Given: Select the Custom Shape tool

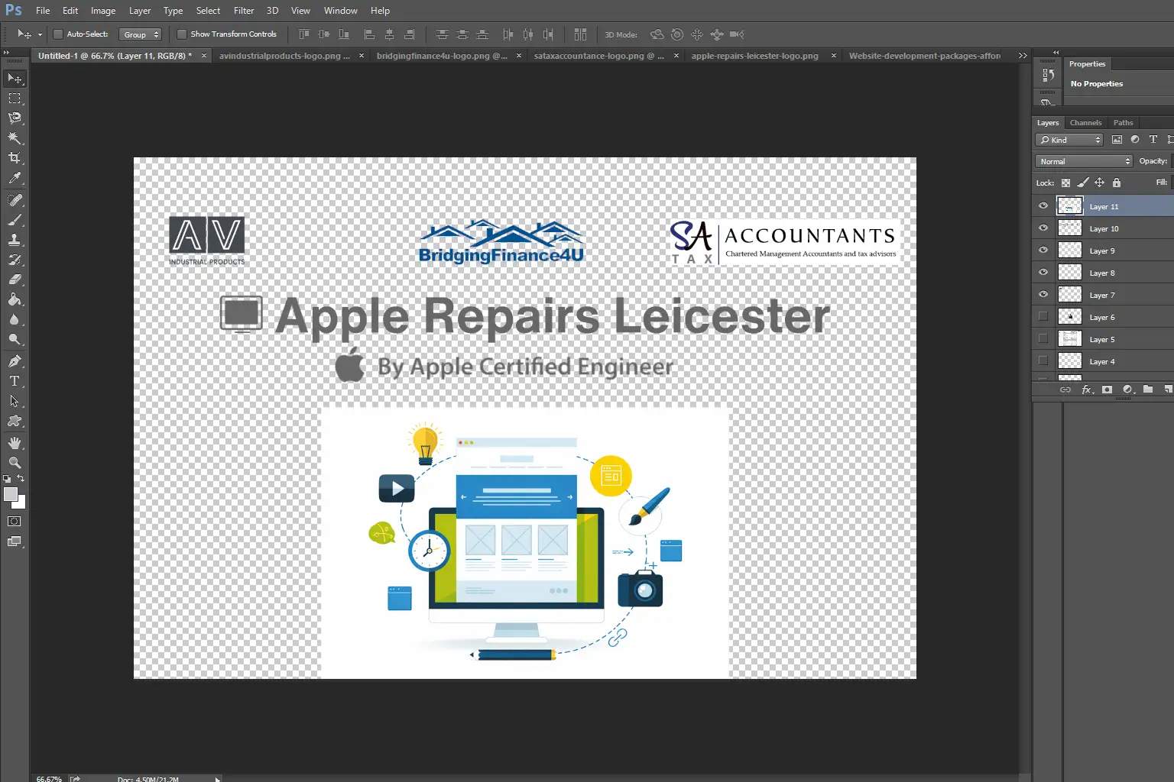Looking at the screenshot, I should click(15, 421).
